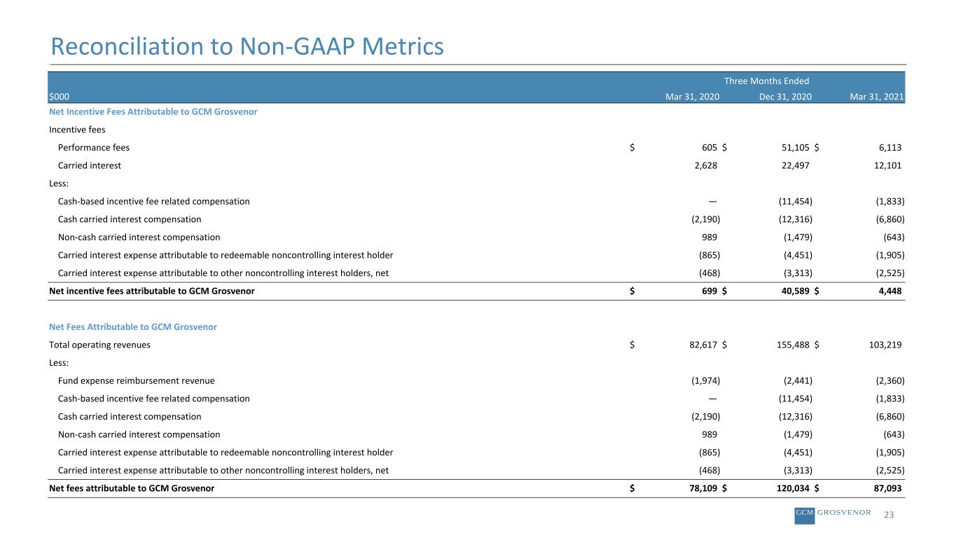Viewport: 956px width, 538px height.
Task: Select the "Dec 31, 2020" column header
Action: pyautogui.click(x=785, y=97)
